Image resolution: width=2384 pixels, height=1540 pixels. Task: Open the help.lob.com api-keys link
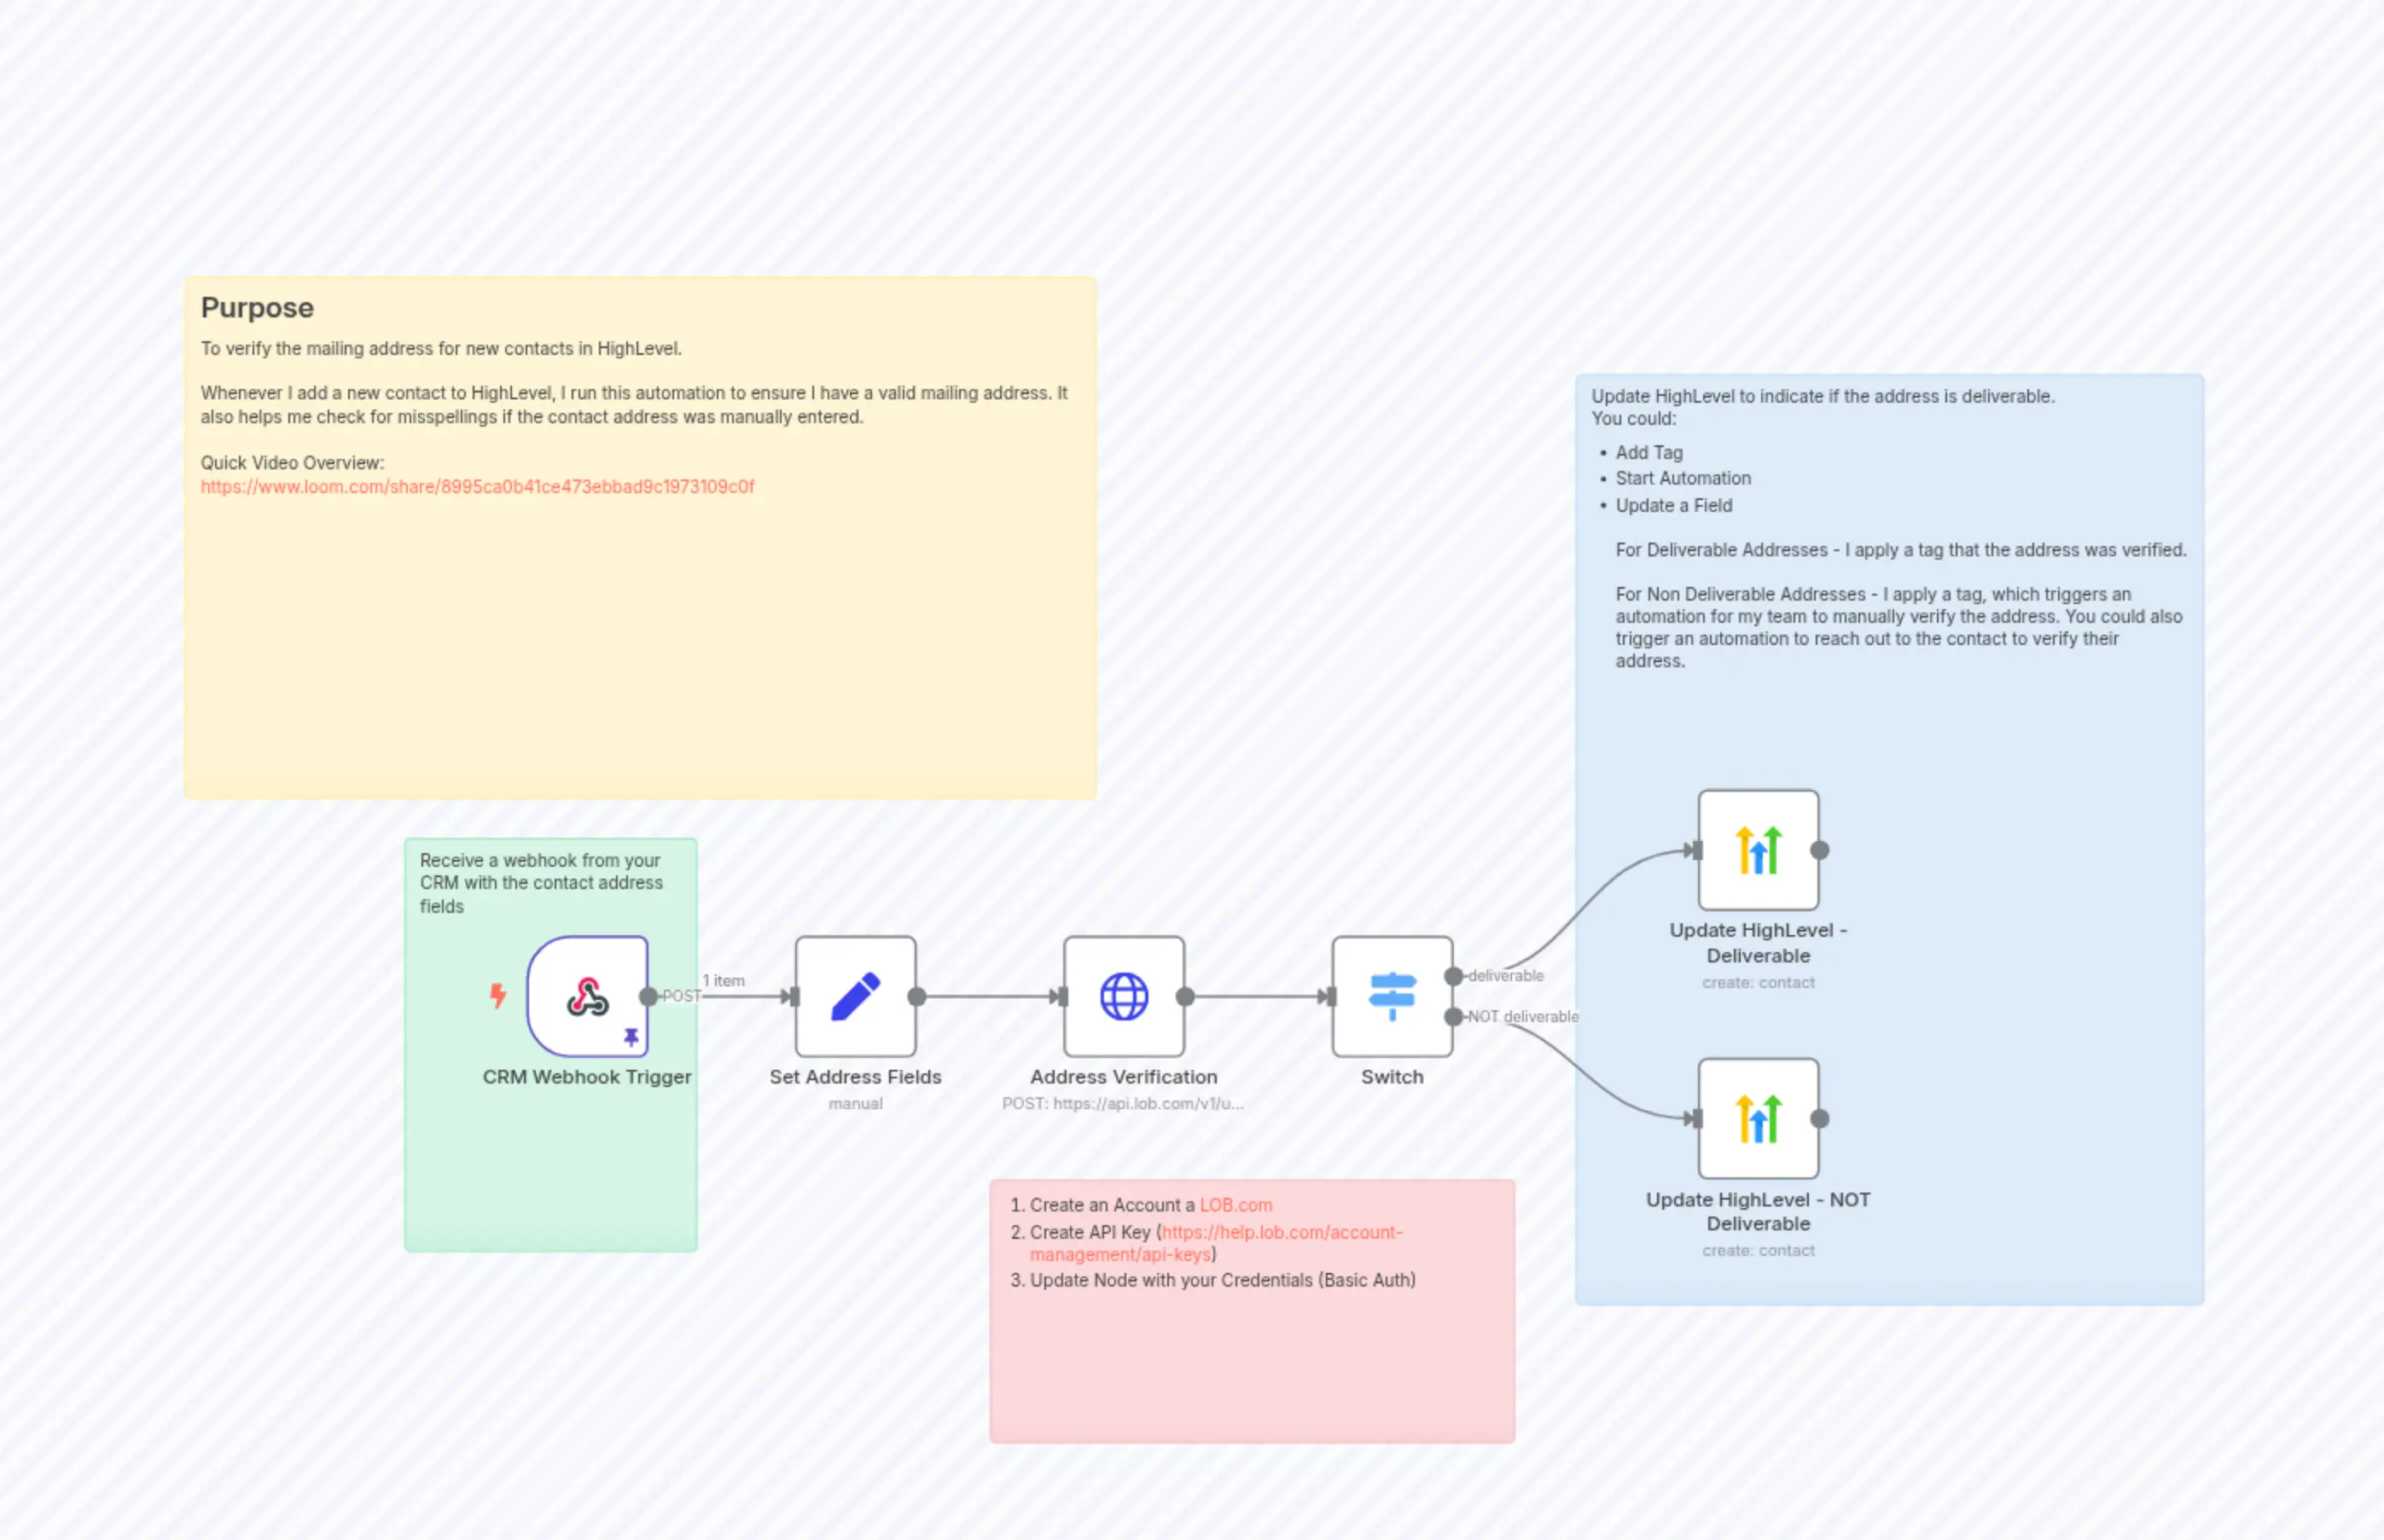[x=1283, y=1232]
